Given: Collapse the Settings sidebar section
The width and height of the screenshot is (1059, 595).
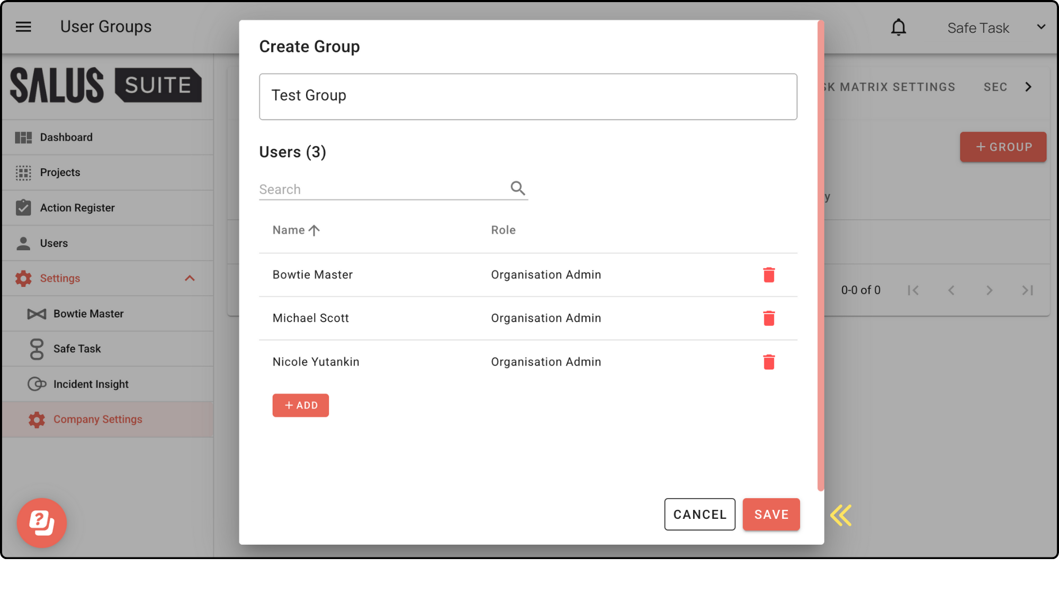Looking at the screenshot, I should click(x=190, y=278).
